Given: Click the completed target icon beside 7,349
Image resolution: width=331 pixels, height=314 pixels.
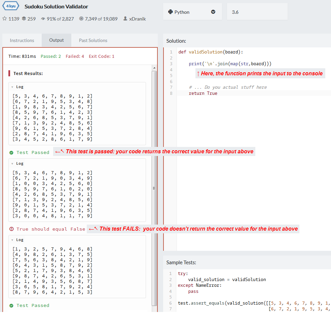Looking at the screenshot, I should 81,18.
